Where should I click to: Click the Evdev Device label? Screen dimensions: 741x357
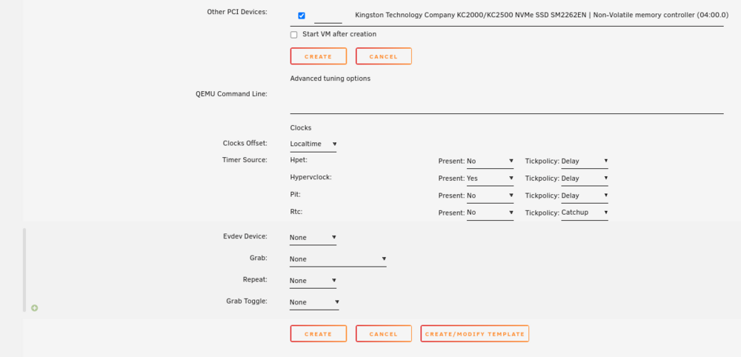click(245, 236)
